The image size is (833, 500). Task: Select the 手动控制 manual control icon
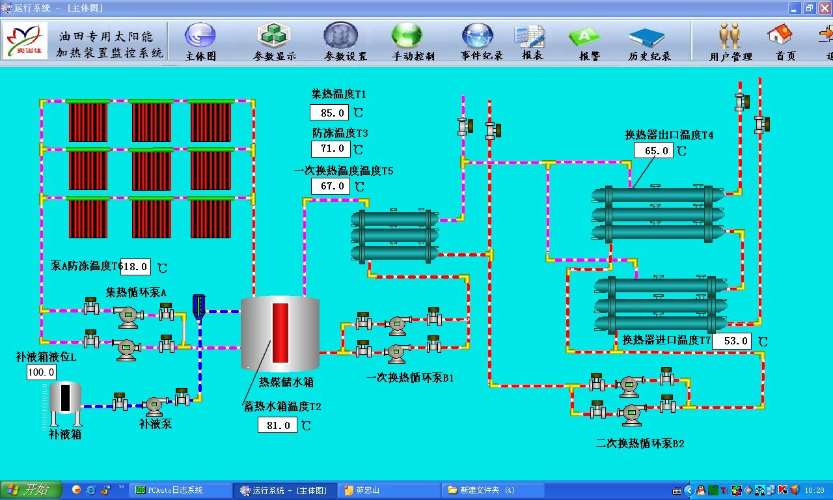coord(407,40)
